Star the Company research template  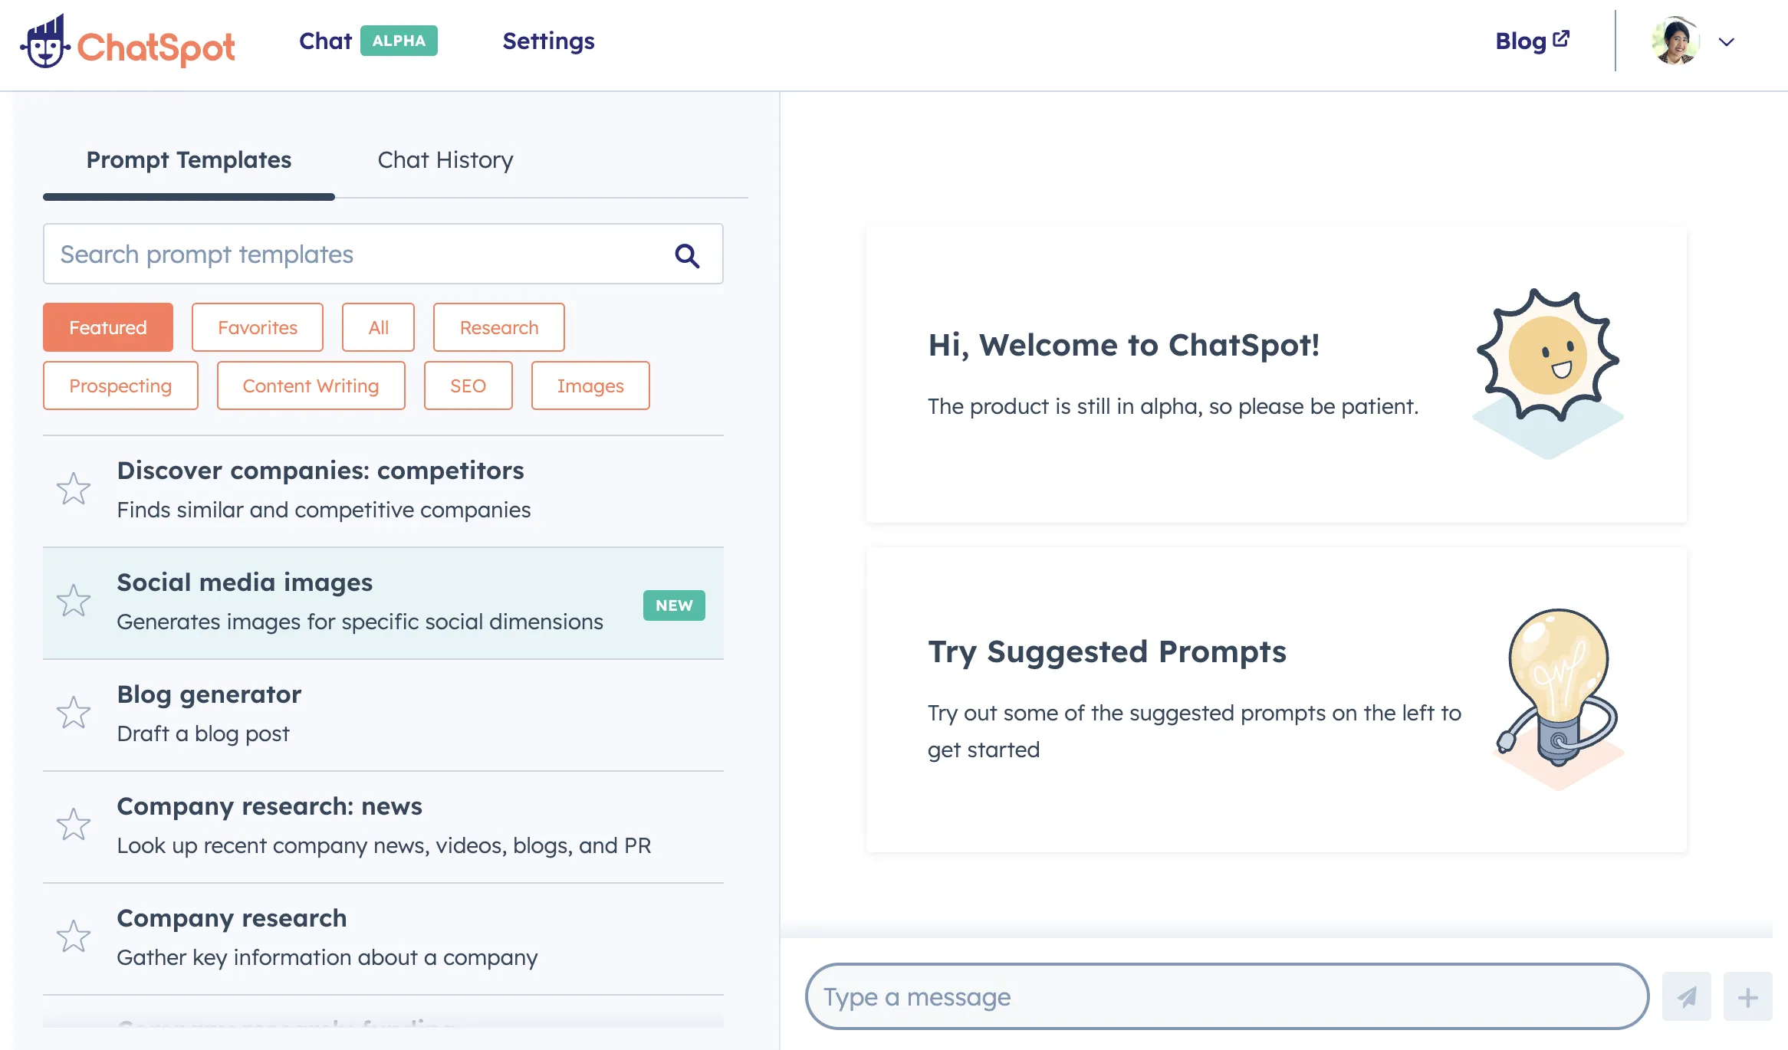[x=74, y=937]
